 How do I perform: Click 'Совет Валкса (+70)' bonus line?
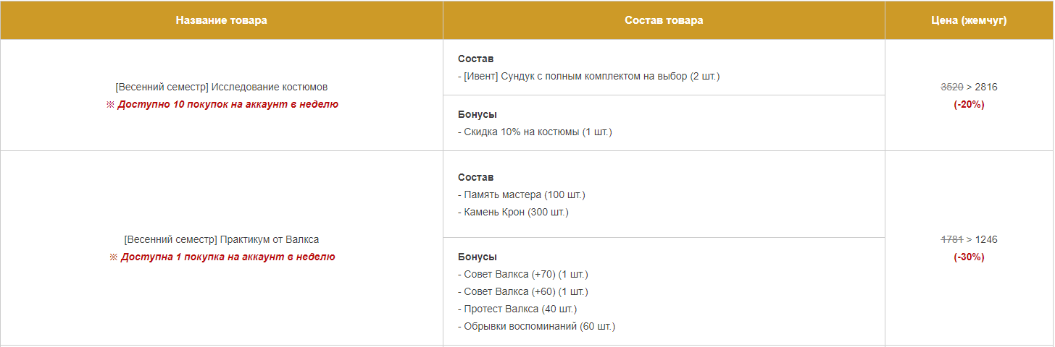pos(523,274)
